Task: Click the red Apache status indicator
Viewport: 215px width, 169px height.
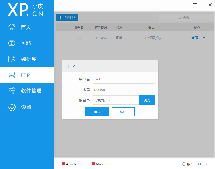Action: point(63,164)
